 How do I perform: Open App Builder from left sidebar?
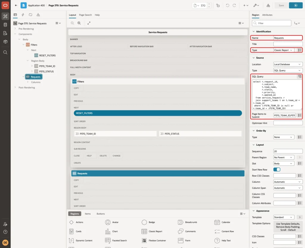click(x=5, y=16)
